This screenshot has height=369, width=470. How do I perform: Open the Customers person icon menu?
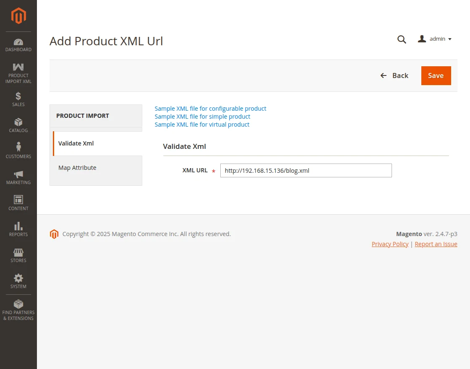[18, 147]
